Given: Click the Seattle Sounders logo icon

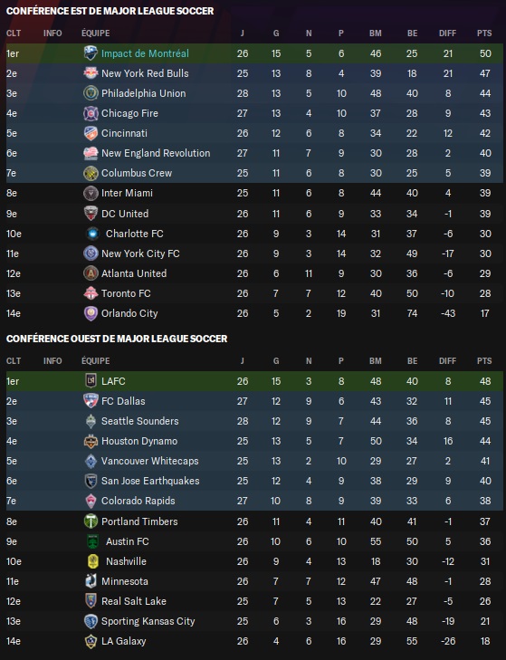Looking at the screenshot, I should (91, 421).
